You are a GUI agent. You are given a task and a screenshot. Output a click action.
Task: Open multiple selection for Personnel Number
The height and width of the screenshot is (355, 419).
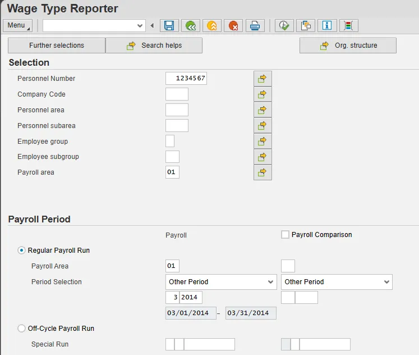tap(263, 79)
